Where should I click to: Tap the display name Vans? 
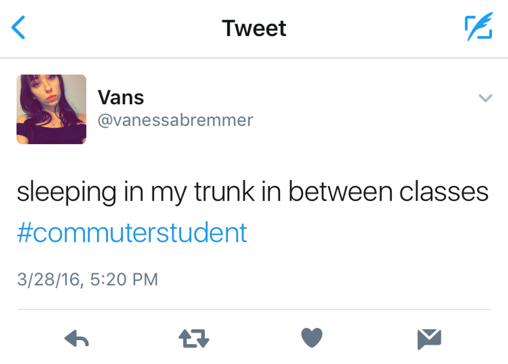[x=121, y=97]
